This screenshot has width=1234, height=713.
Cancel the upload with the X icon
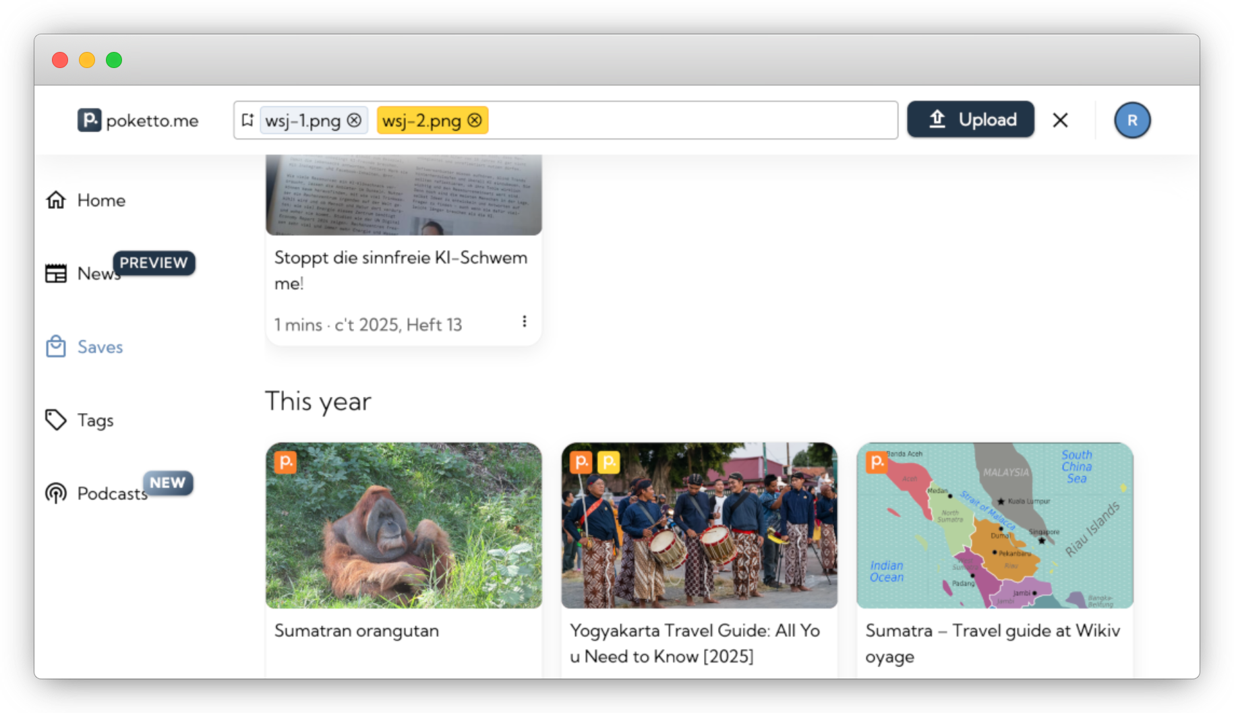click(x=1060, y=121)
